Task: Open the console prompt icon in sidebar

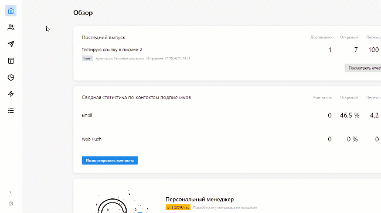Action: pos(11,193)
